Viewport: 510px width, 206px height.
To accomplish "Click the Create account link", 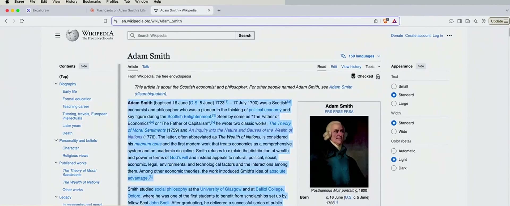I will tap(418, 36).
